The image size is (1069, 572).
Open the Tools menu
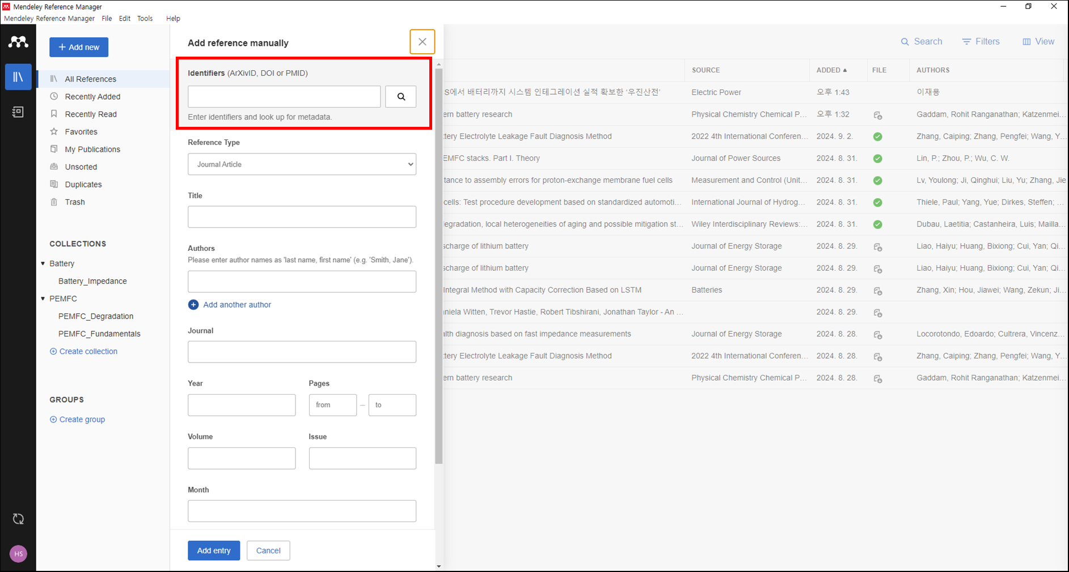[145, 18]
